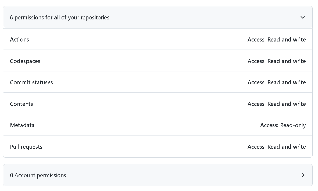Click the Commit statuses permission label
318x191 pixels.
pyautogui.click(x=31, y=82)
